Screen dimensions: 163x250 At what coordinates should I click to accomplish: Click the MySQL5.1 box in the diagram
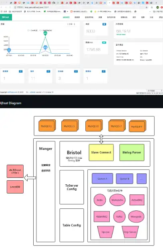(47, 125)
